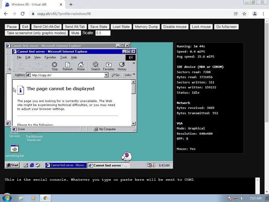Screen dimensions: 269x202
Task: Expand the IE toolbar overflow chevron
Action: point(134,63)
